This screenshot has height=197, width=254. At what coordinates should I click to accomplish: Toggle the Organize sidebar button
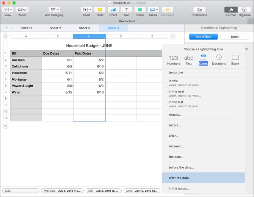pos(244,10)
